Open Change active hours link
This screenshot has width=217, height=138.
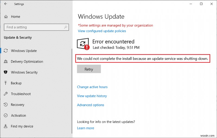click(x=92, y=87)
